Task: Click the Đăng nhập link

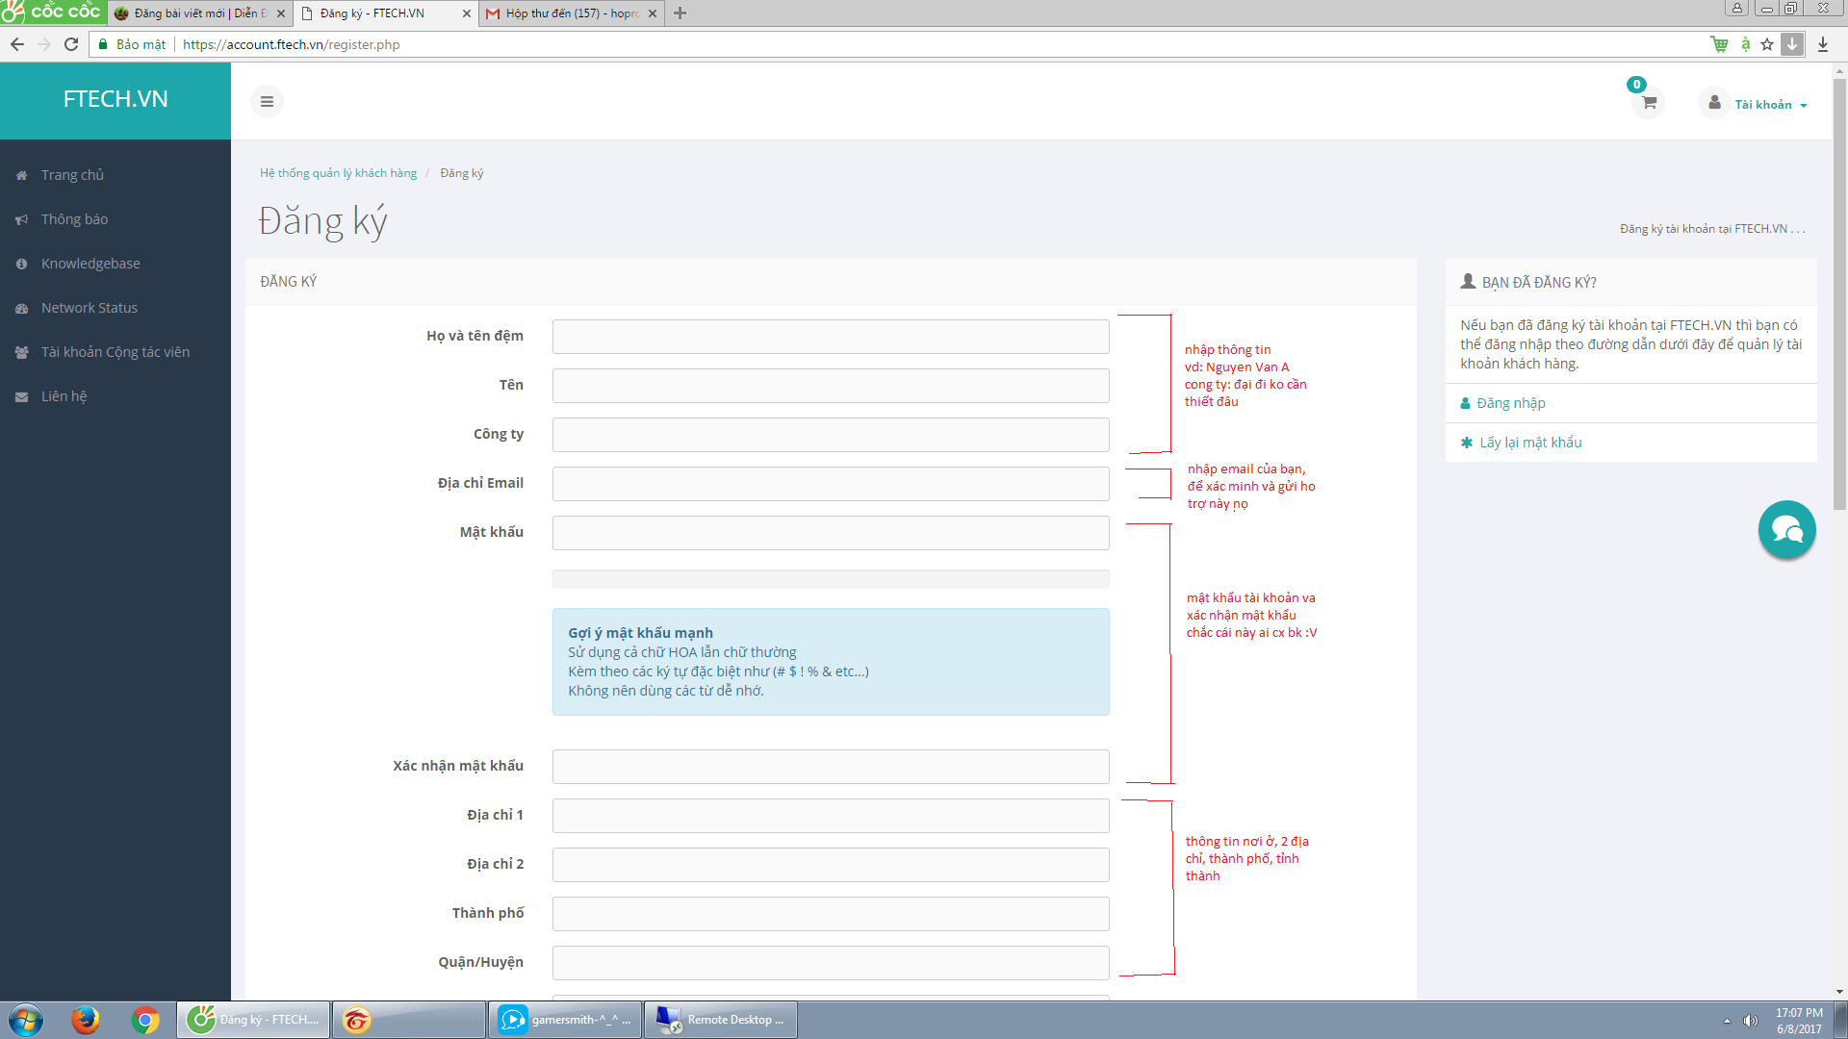Action: pos(1510,403)
